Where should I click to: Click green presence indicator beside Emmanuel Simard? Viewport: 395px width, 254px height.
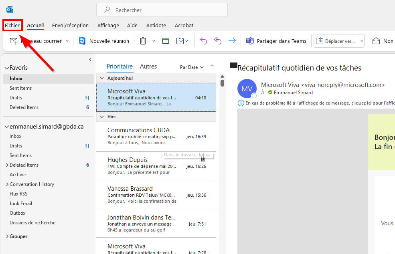coord(270,93)
